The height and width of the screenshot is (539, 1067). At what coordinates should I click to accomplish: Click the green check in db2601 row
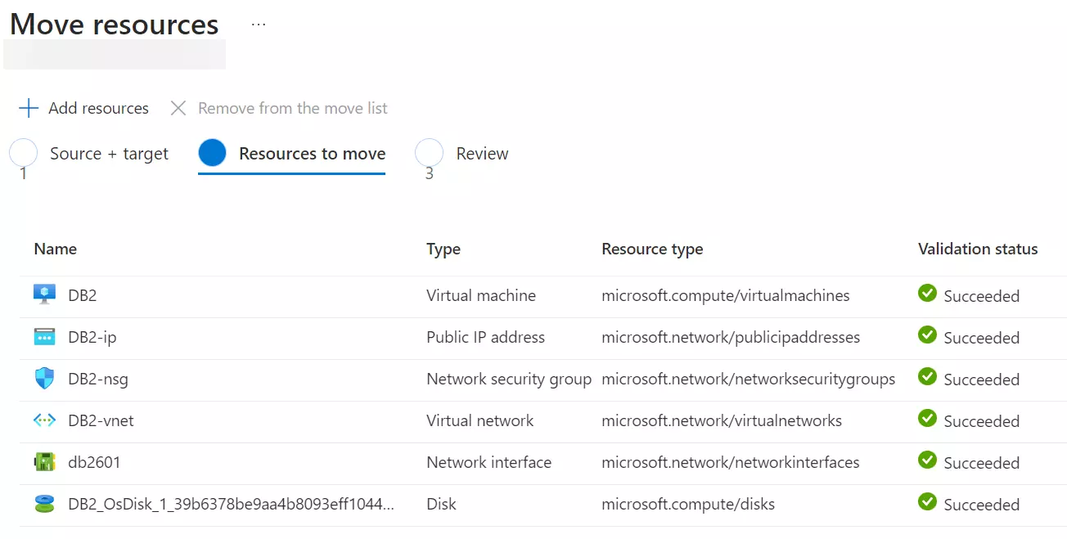(x=927, y=460)
